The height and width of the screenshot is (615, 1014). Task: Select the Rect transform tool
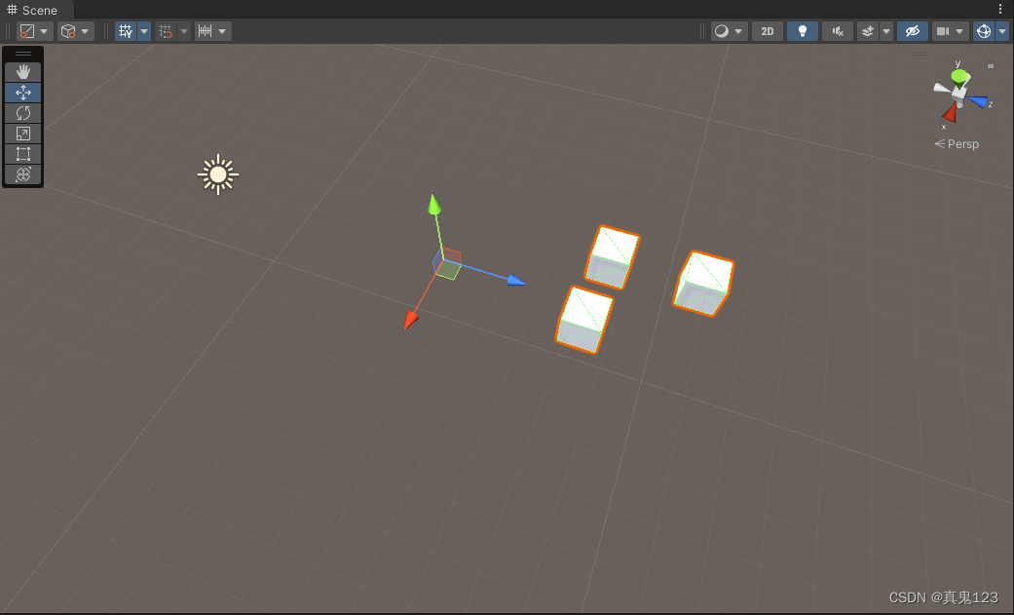point(23,154)
